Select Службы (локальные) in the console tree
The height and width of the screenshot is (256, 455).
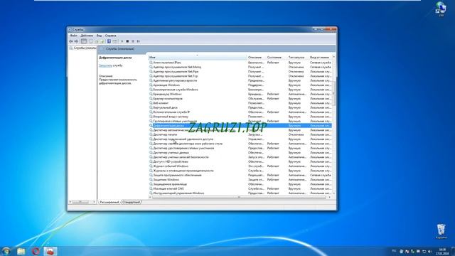pyautogui.click(x=85, y=48)
